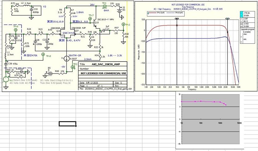The width and height of the screenshot is (258, 151).
Task: Click the right cursor marker atop the plot
Action: point(227,18)
